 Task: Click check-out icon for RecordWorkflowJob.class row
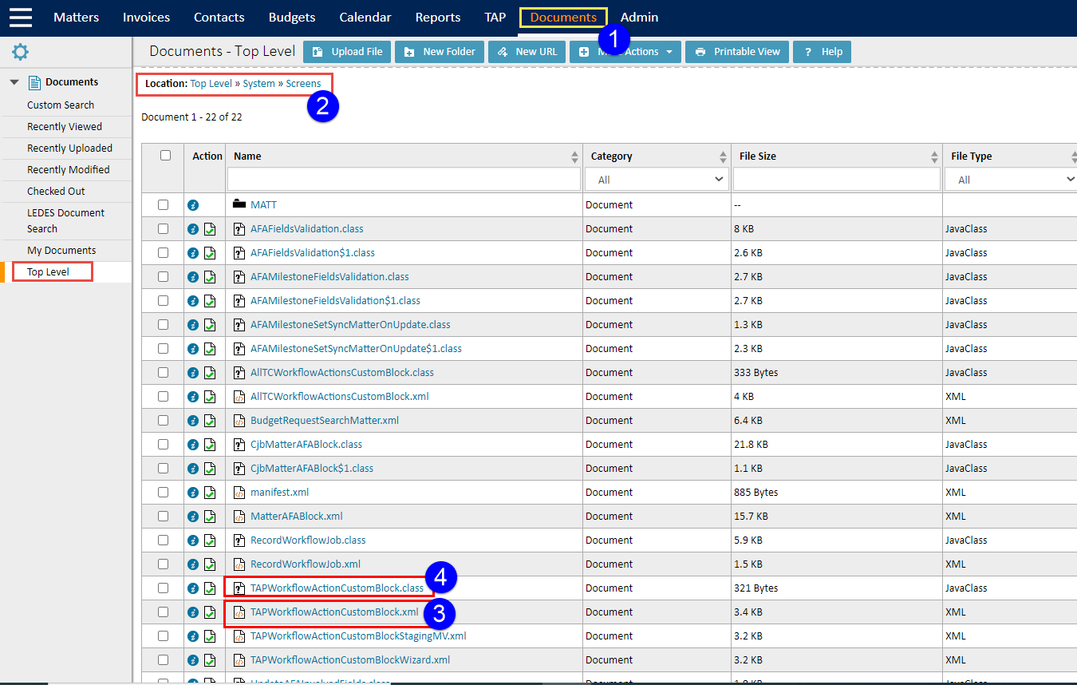click(x=210, y=540)
